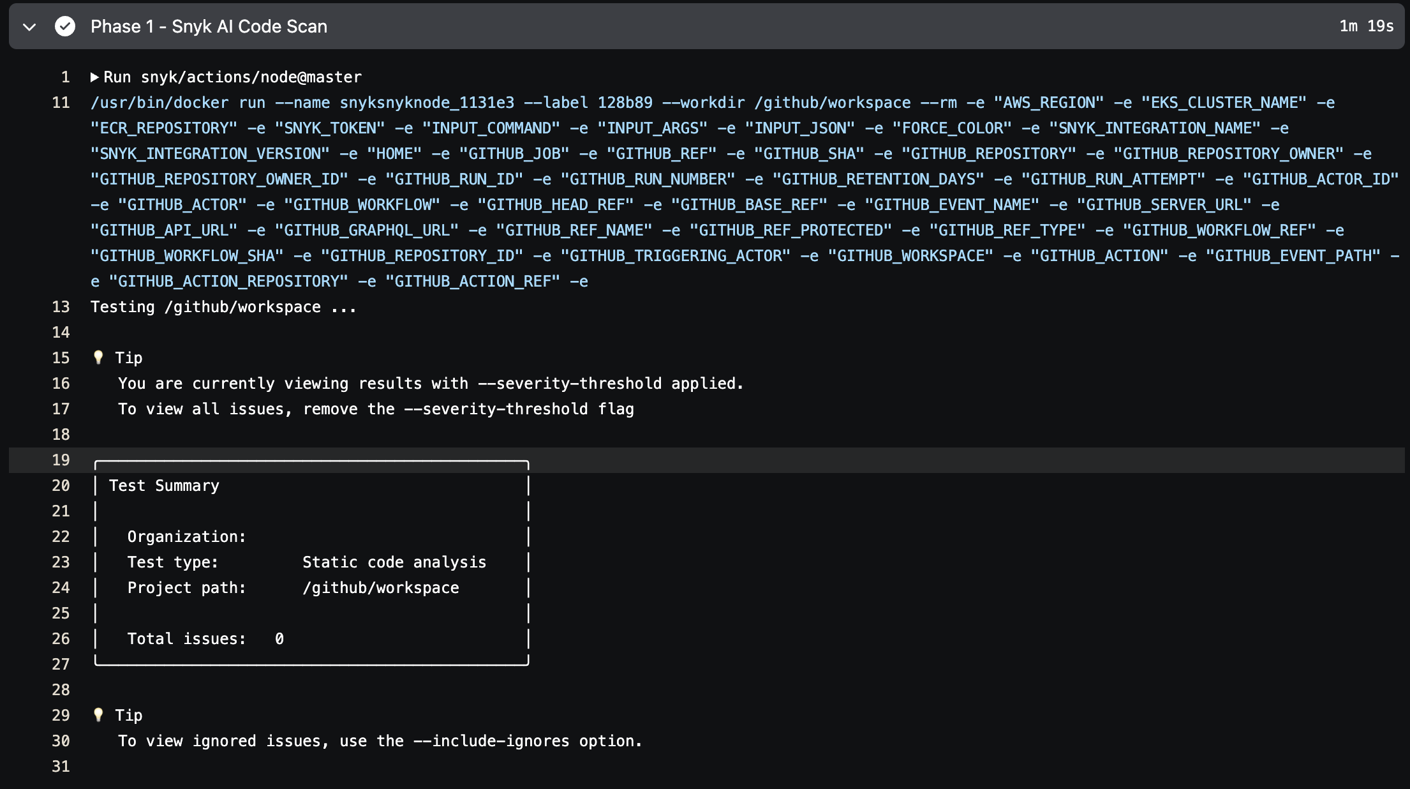Click 'Test Summary' heading text
Image resolution: width=1410 pixels, height=789 pixels.
tap(164, 486)
